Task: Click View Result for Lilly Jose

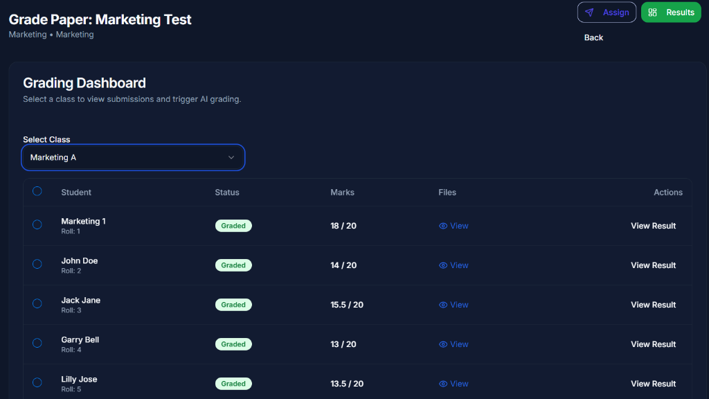Action: [653, 384]
